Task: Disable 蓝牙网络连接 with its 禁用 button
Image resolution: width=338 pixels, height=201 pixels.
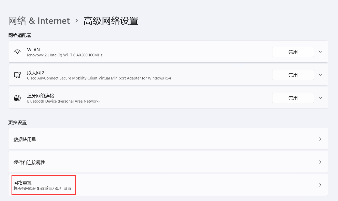Action: (293, 98)
